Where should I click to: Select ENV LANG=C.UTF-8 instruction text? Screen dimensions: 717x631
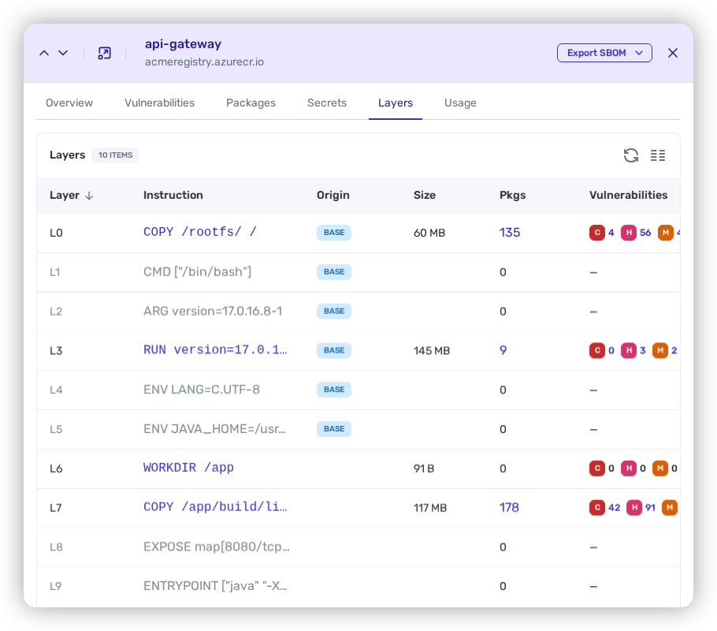click(x=202, y=390)
